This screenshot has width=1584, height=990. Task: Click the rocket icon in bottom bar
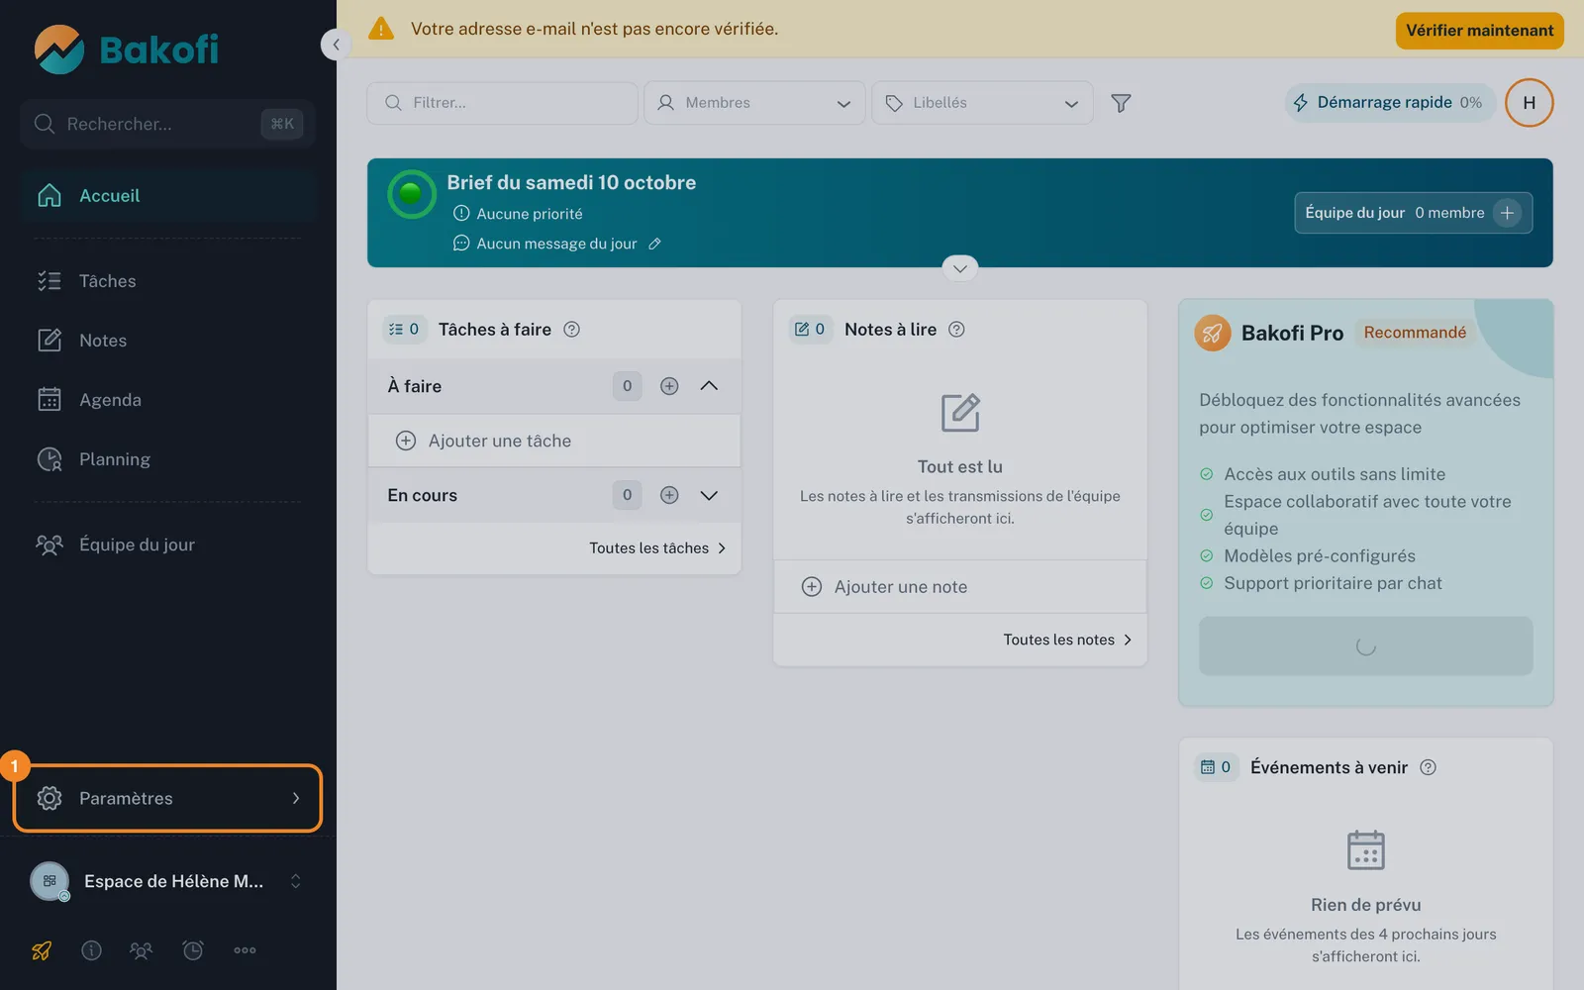pos(42,950)
